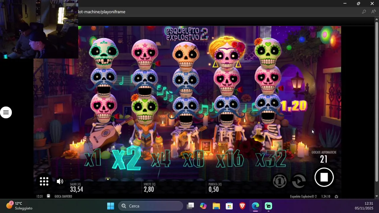This screenshot has height=213, width=379.
Task: Open the bet chip selector
Action: pos(280,181)
